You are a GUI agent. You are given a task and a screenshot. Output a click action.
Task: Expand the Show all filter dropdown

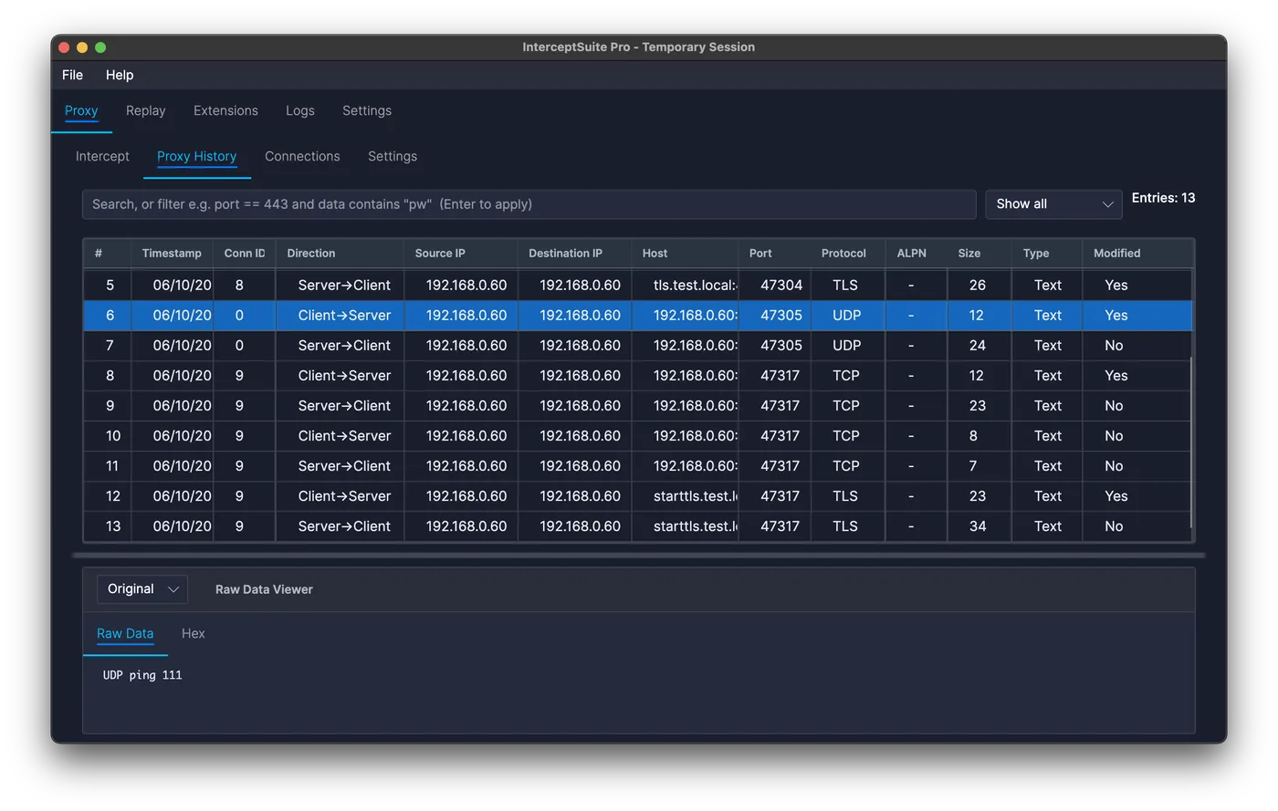[1053, 204]
